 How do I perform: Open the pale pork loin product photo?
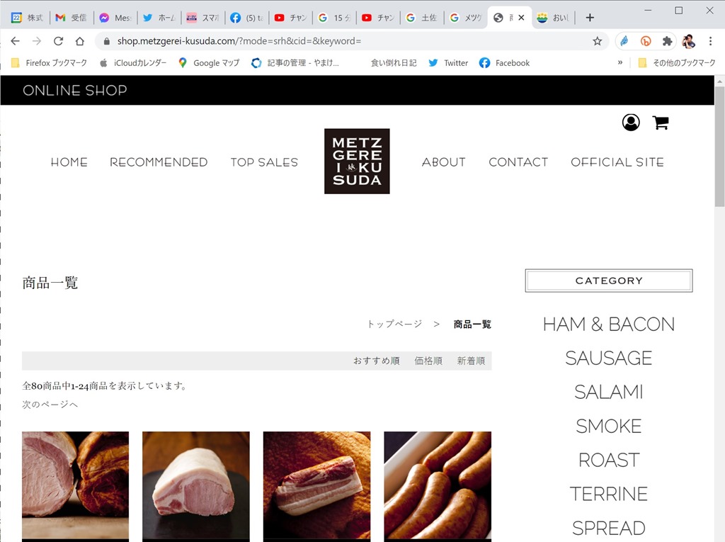click(x=196, y=487)
